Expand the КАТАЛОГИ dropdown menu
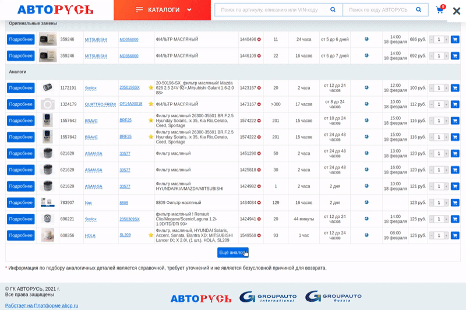 tap(163, 10)
